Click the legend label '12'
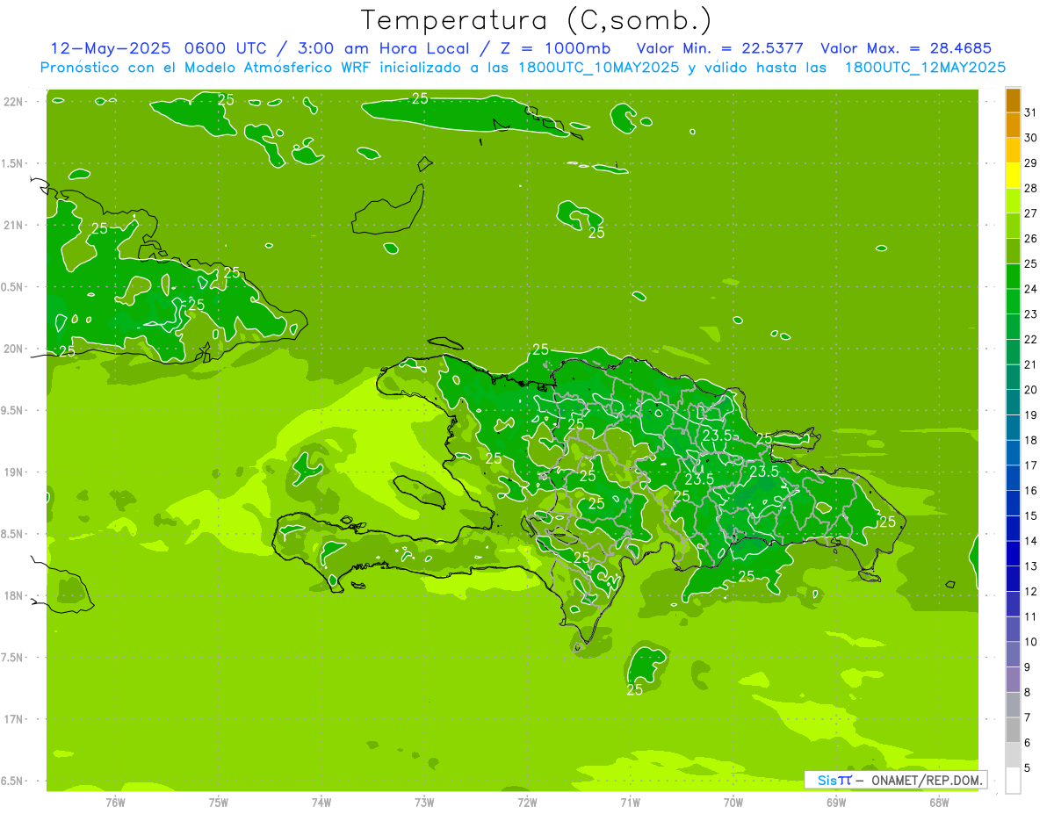1054x814 pixels. pyautogui.click(x=1030, y=591)
